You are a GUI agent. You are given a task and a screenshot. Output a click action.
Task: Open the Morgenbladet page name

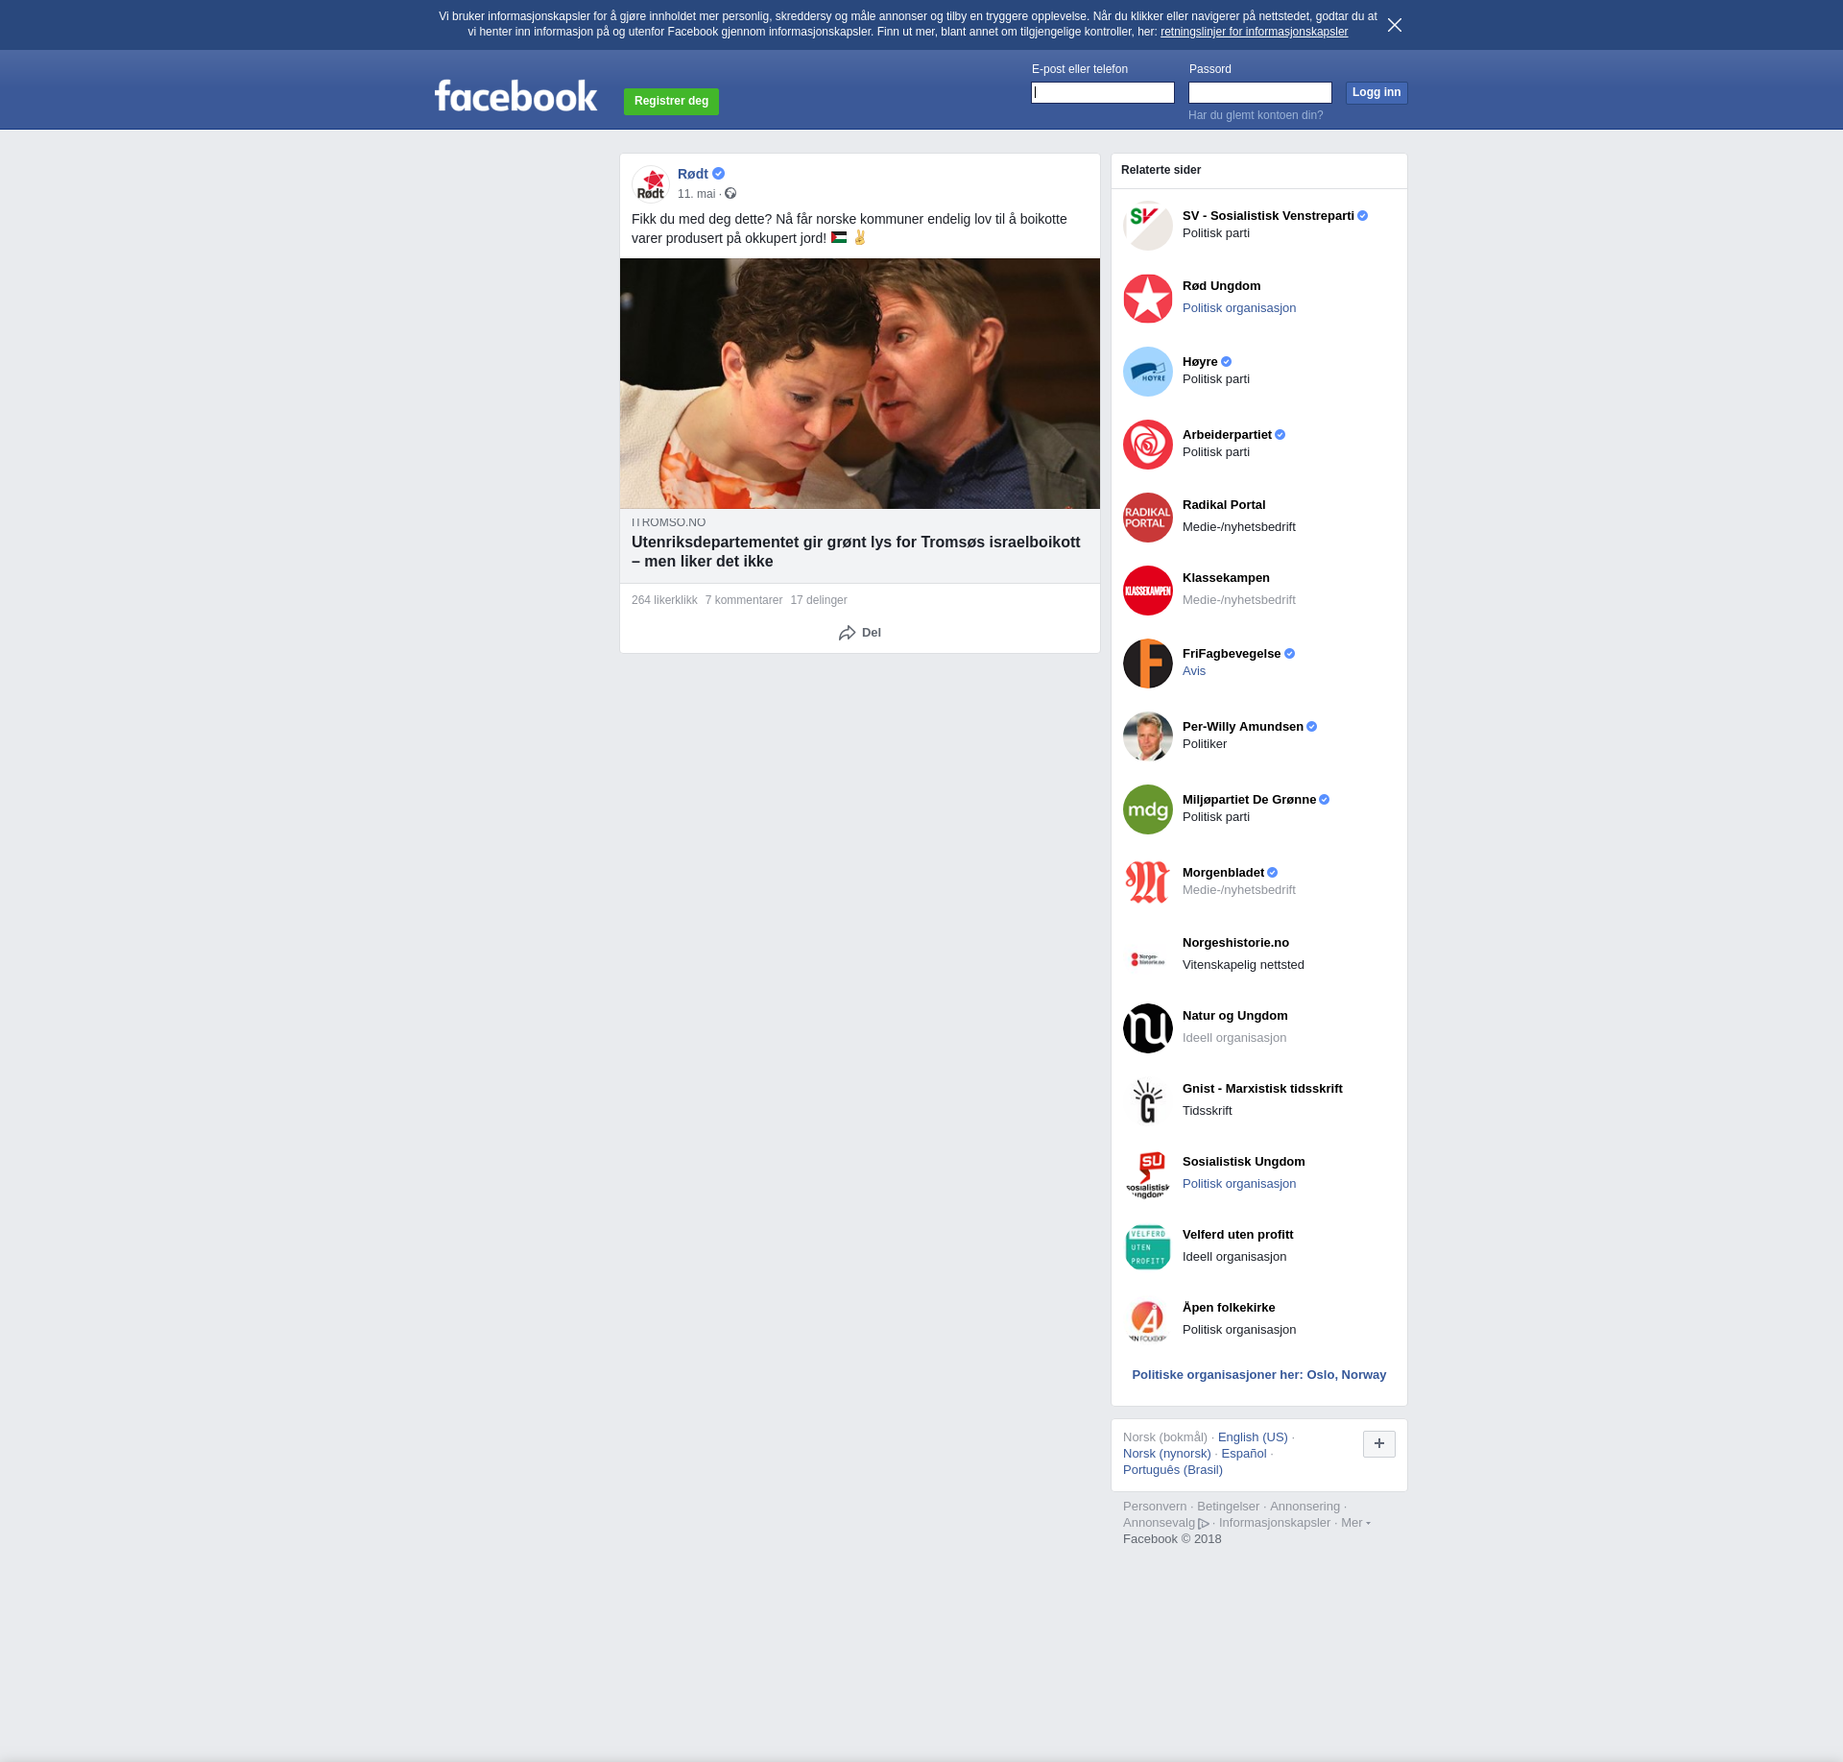(1223, 873)
